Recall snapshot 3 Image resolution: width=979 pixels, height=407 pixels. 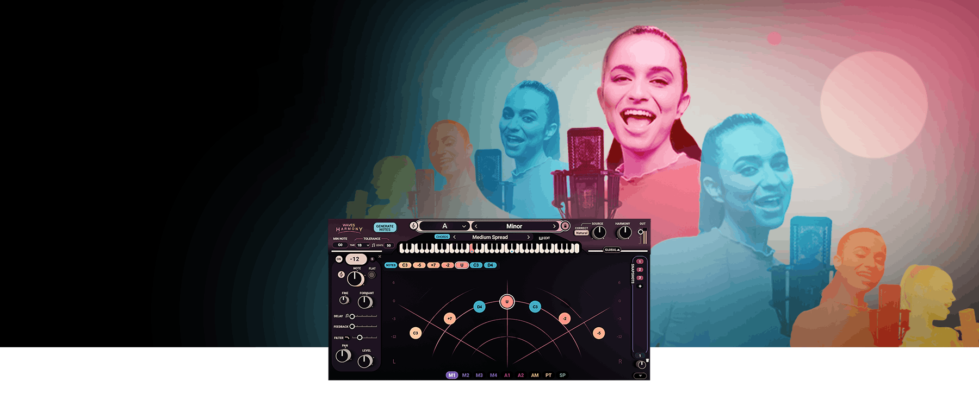tap(640, 278)
